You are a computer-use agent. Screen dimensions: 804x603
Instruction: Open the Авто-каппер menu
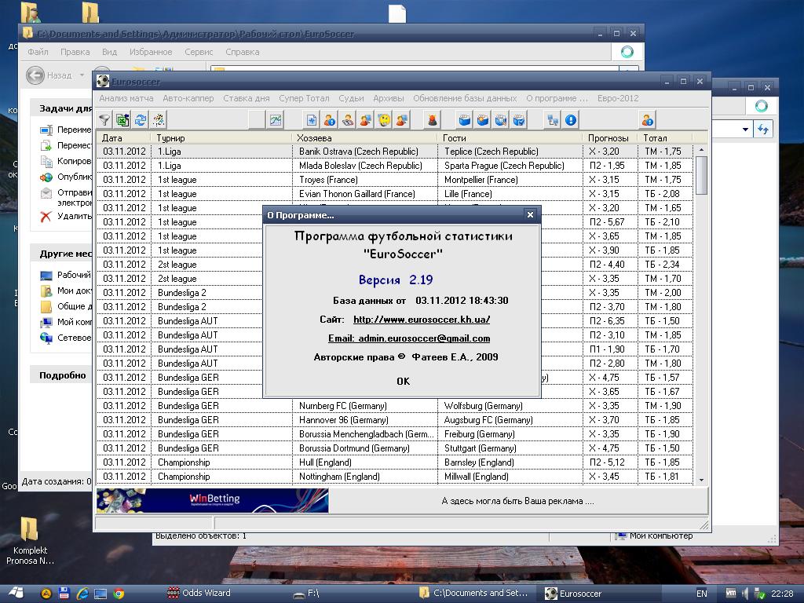coord(188,98)
